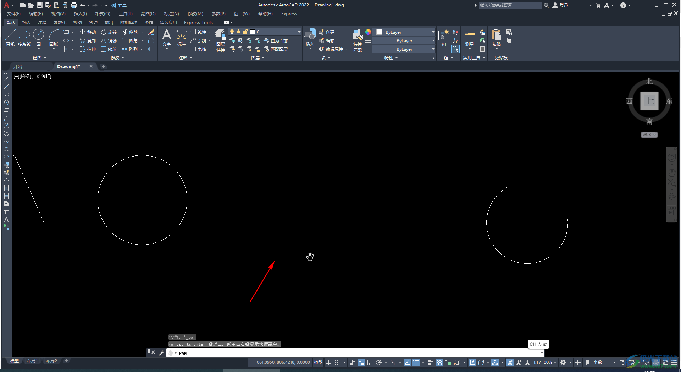Toggle ortho mode in status bar
681x372 pixels.
pyautogui.click(x=370, y=362)
